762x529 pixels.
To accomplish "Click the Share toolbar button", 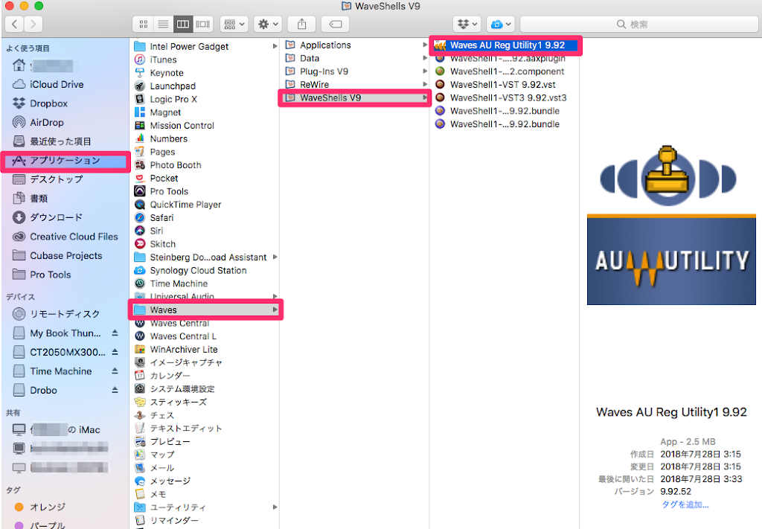I will (x=302, y=24).
